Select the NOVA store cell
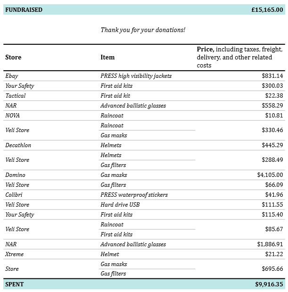The height and width of the screenshot is (292, 288). (x=13, y=116)
